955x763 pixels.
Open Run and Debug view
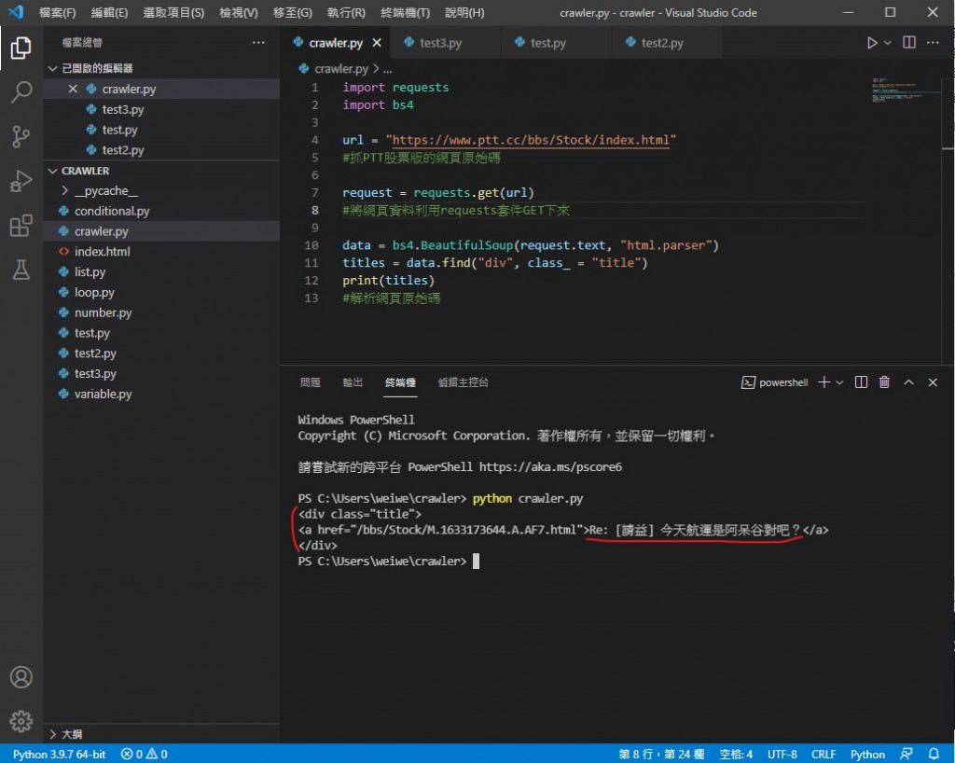click(21, 181)
